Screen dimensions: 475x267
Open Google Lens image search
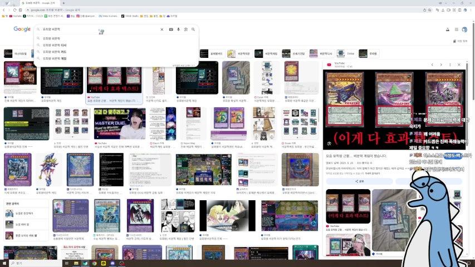point(185,29)
